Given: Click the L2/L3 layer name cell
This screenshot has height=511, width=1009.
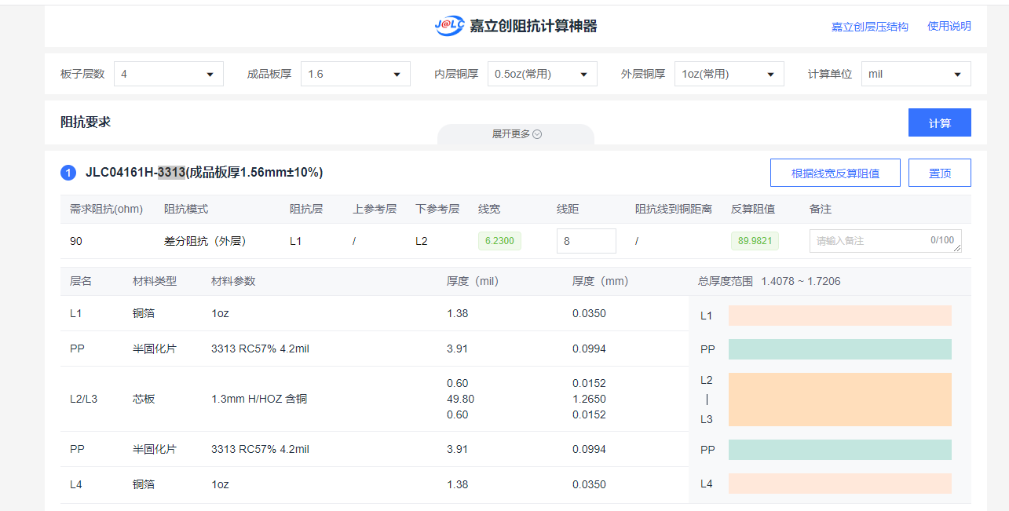Looking at the screenshot, I should (83, 399).
